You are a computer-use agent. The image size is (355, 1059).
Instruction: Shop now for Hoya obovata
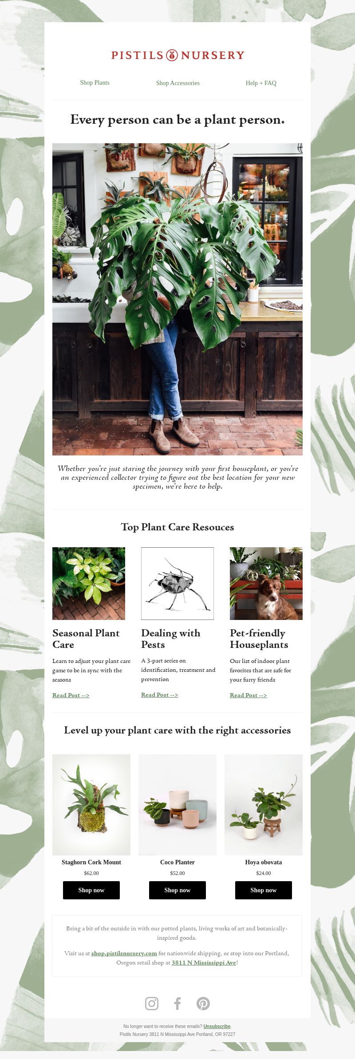click(264, 890)
